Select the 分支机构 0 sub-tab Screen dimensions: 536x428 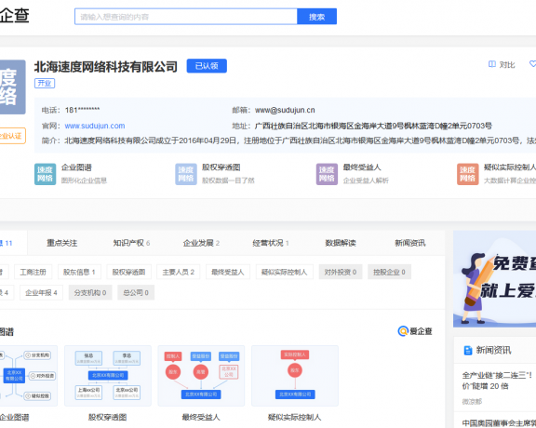coord(90,293)
